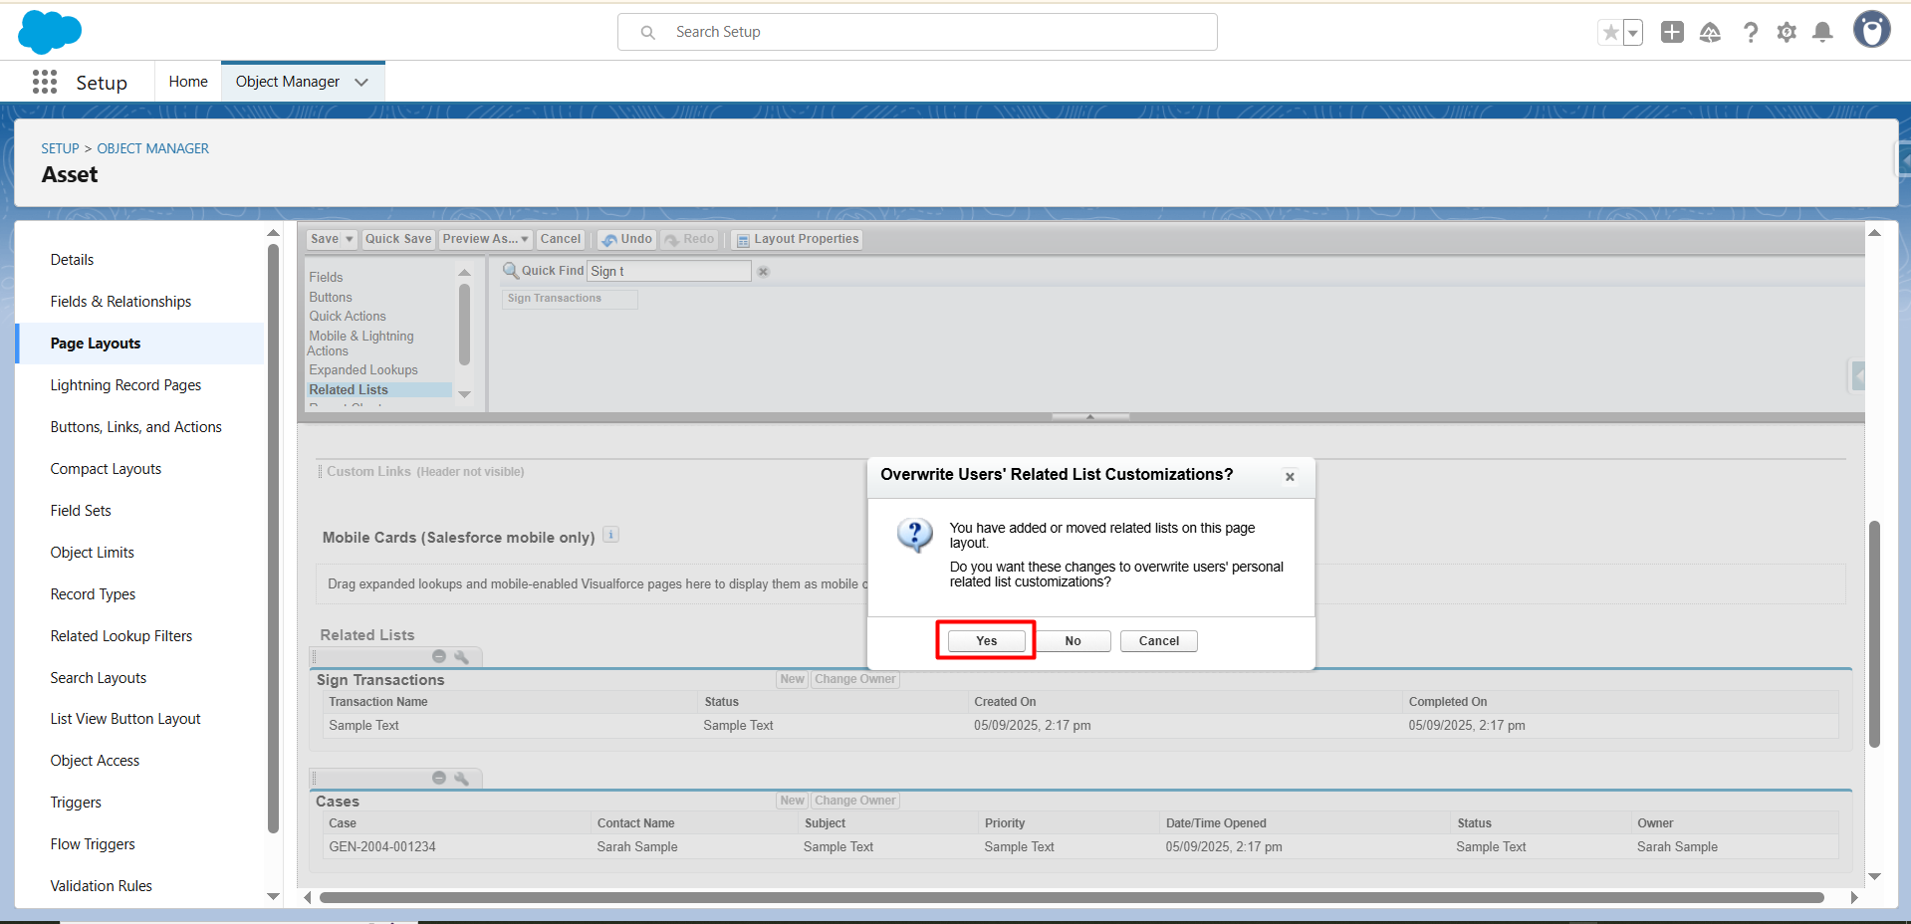Expand the Save button dropdown arrow

coord(350,240)
